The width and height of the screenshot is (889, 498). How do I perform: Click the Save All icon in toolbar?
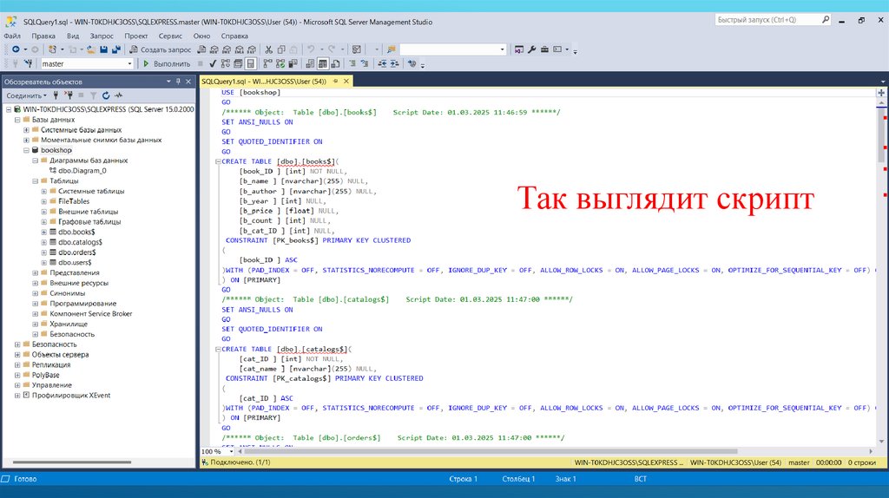(x=115, y=49)
